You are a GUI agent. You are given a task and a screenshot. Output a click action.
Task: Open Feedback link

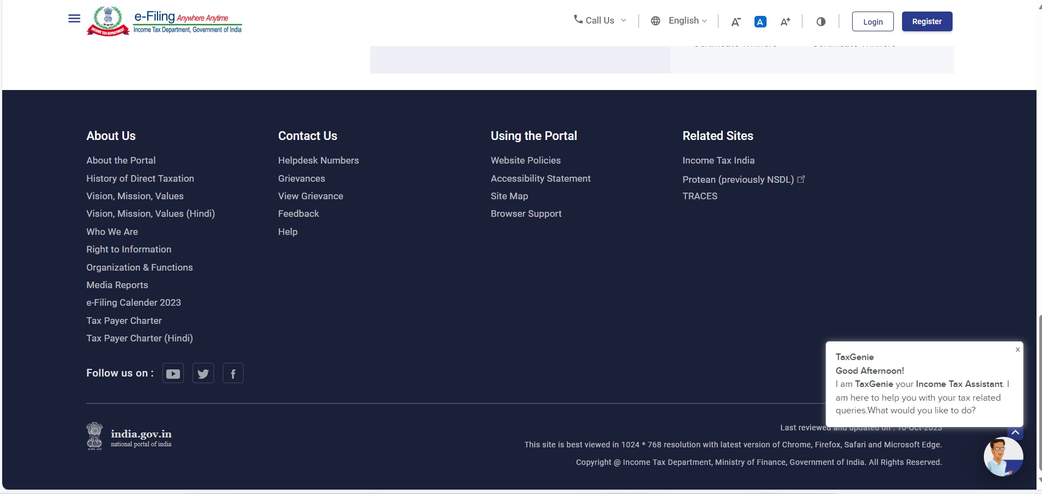click(x=298, y=214)
